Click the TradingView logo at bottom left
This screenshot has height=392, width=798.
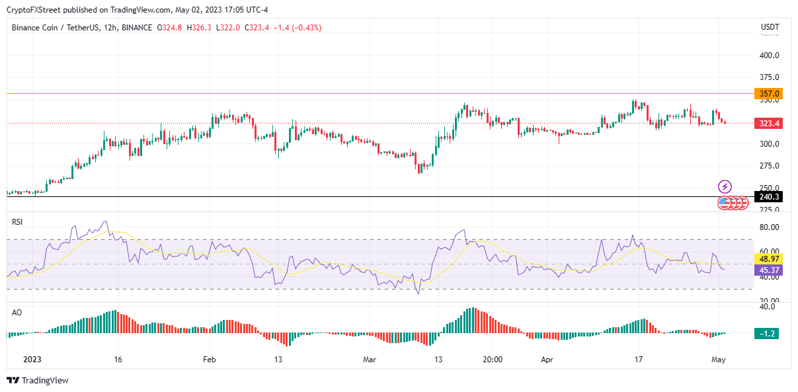pos(40,380)
